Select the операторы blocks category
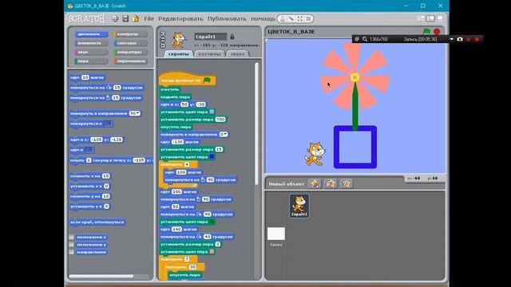Image resolution: width=511 pixels, height=287 pixels. pyautogui.click(x=130, y=52)
